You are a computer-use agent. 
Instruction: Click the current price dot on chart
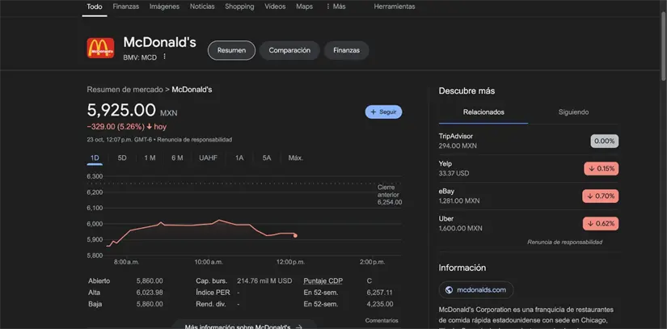point(295,235)
